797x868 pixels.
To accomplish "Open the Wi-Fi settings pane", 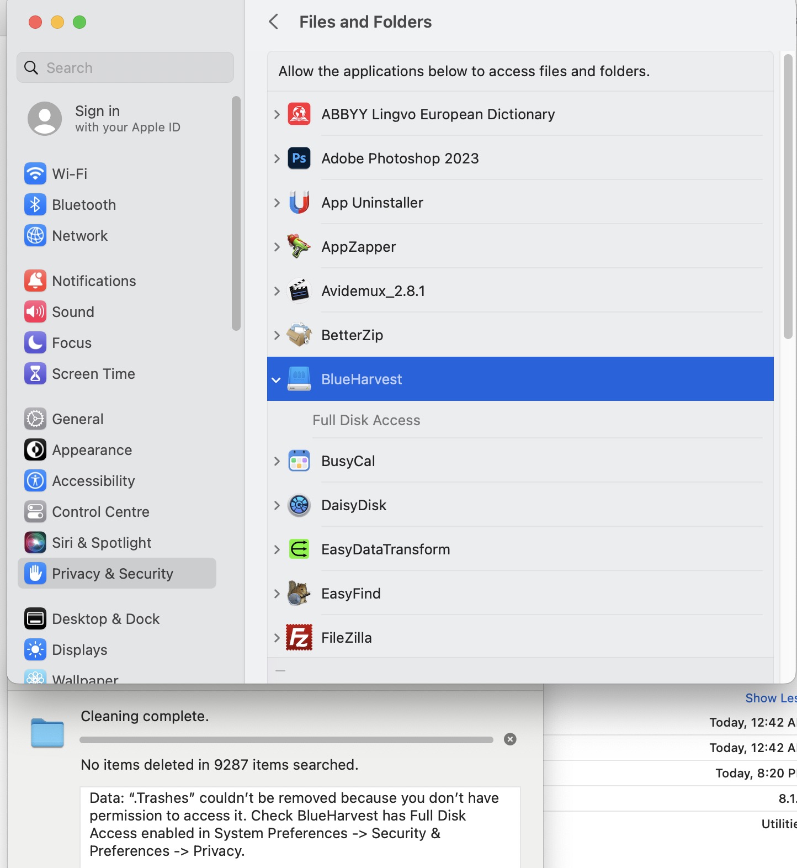I will click(117, 174).
